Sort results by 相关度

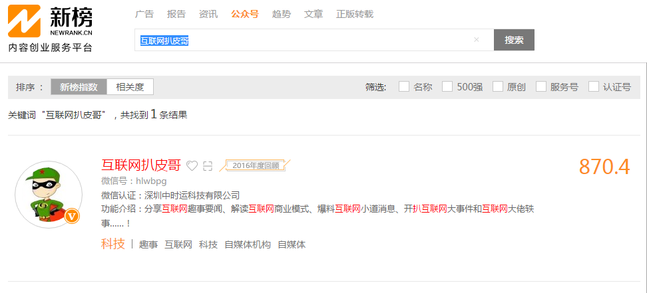tap(130, 87)
